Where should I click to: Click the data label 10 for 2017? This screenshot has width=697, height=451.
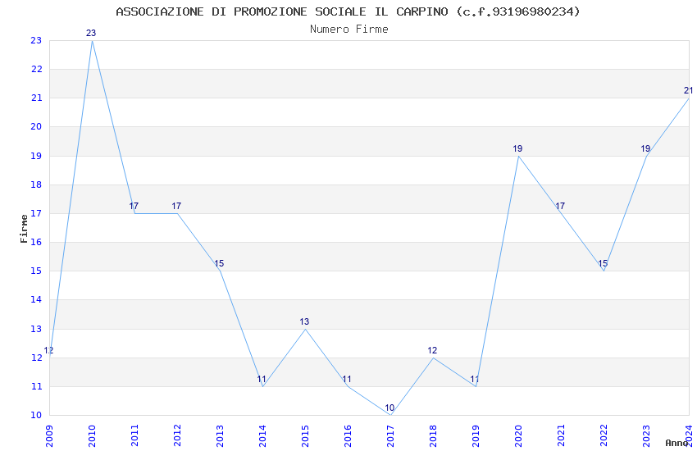389,408
